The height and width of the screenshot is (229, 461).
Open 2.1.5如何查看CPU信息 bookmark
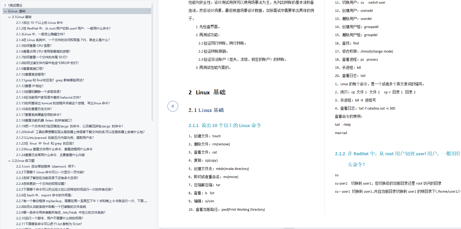[34, 45]
